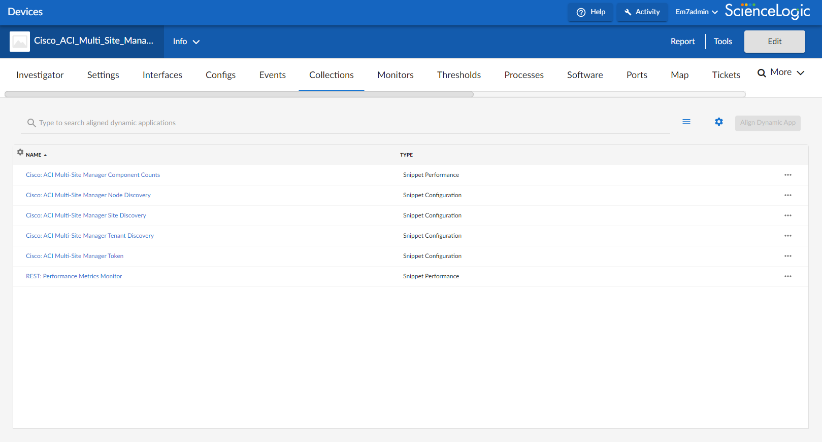Image resolution: width=822 pixels, height=442 pixels.
Task: Switch to the Software tab
Action: coord(585,75)
